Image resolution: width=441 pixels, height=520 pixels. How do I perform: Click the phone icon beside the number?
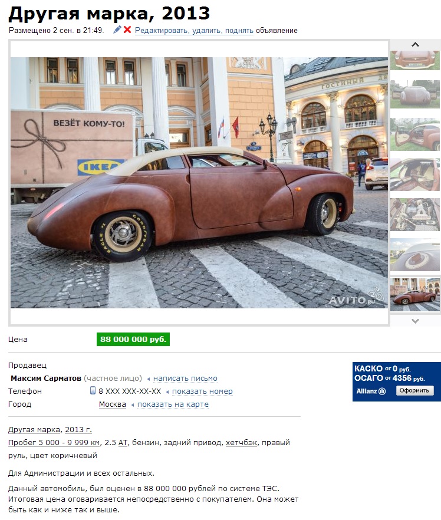point(93,390)
